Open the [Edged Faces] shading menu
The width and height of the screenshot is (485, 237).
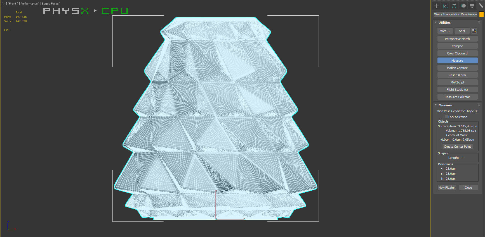50,4
